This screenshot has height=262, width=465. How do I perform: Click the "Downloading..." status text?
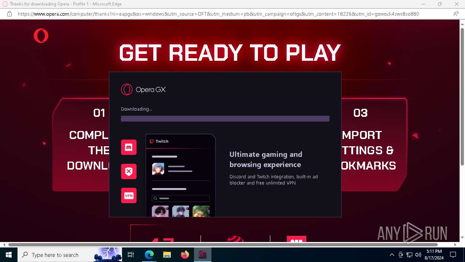(137, 109)
